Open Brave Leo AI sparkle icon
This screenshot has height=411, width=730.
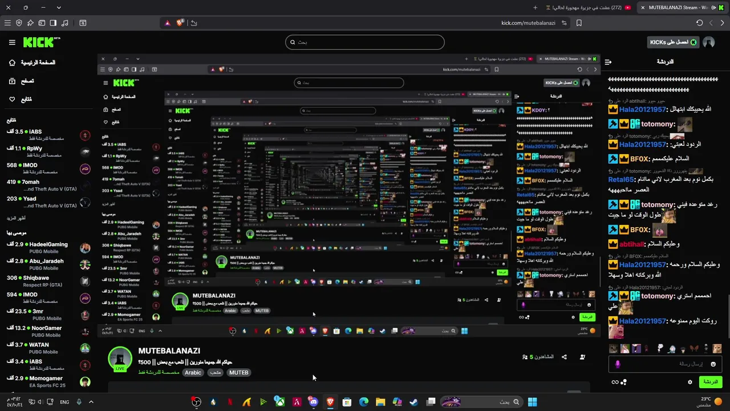pos(30,23)
